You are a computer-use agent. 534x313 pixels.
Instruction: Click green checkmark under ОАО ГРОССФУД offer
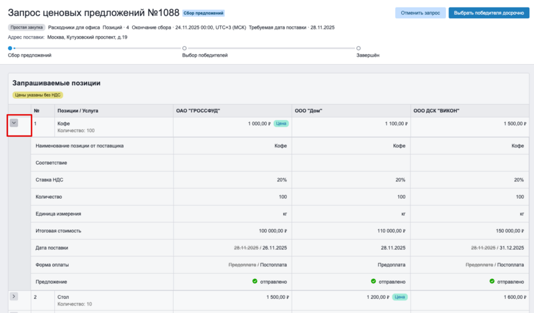(255, 281)
